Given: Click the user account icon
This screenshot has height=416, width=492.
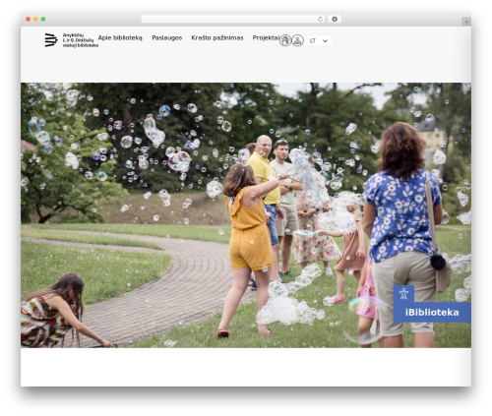Looking at the screenshot, I should (298, 40).
